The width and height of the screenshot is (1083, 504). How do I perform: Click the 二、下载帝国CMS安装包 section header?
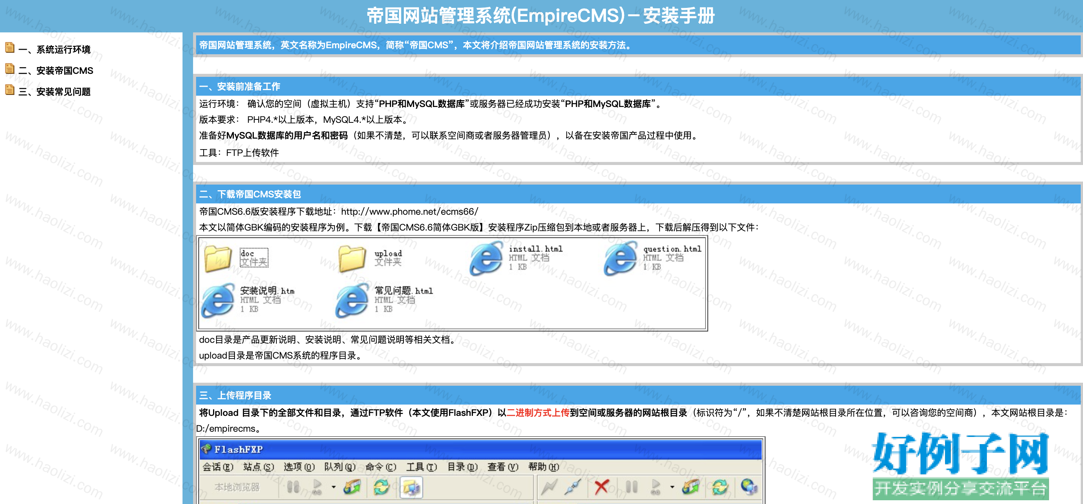[x=638, y=194]
